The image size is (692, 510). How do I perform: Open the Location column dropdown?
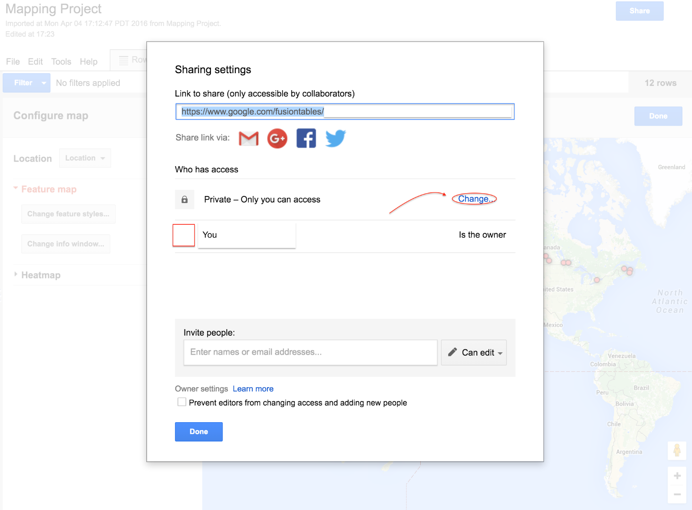click(x=85, y=158)
